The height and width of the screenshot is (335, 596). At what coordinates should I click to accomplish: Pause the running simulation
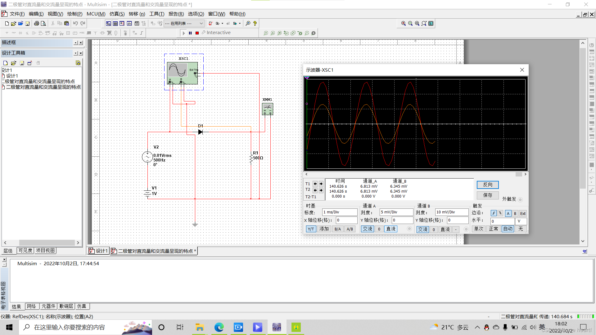(190, 33)
